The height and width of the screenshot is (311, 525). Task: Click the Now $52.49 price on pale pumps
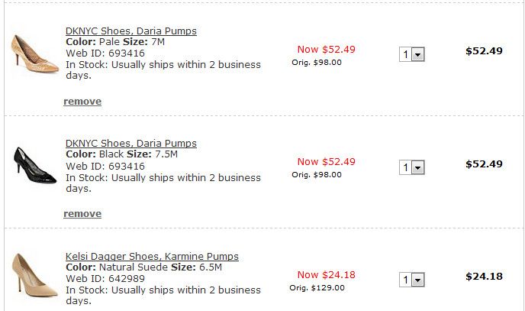(326, 50)
